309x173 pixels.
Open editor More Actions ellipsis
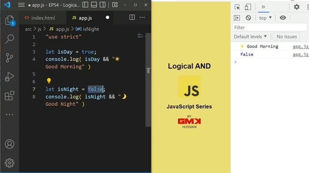tap(142, 17)
